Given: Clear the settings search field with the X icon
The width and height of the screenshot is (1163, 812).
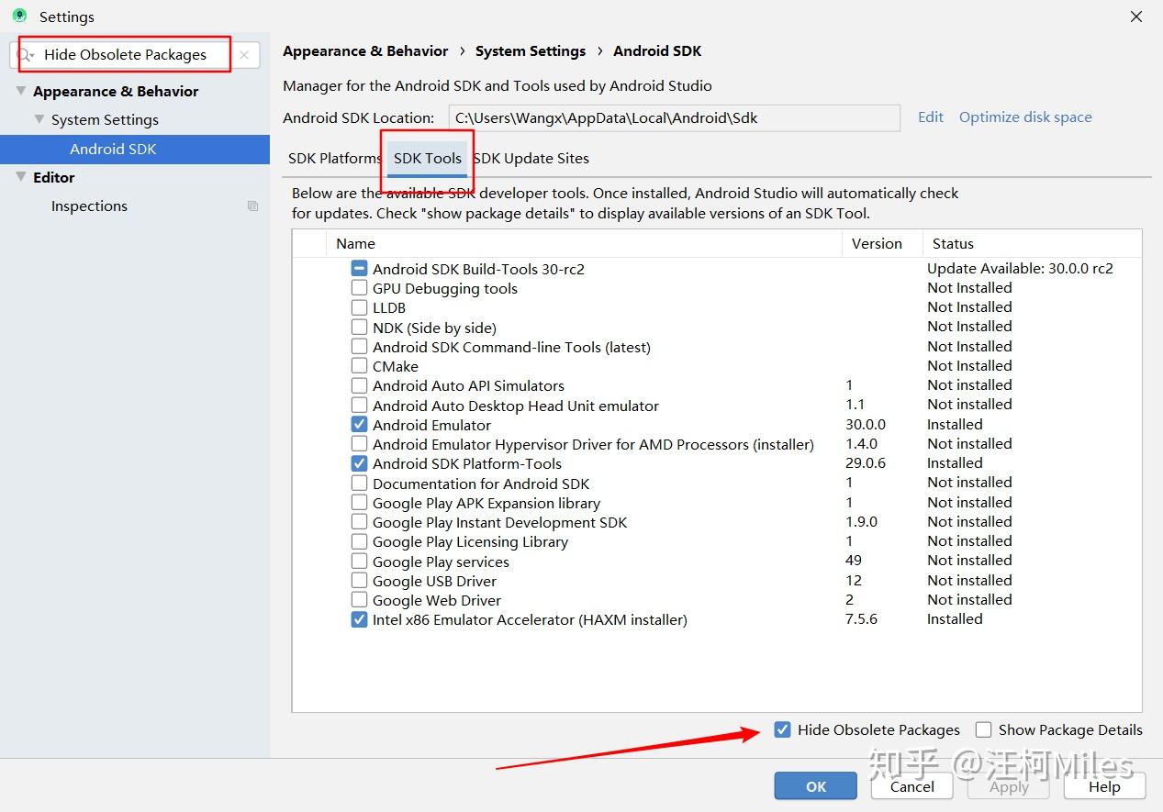Looking at the screenshot, I should pyautogui.click(x=243, y=55).
